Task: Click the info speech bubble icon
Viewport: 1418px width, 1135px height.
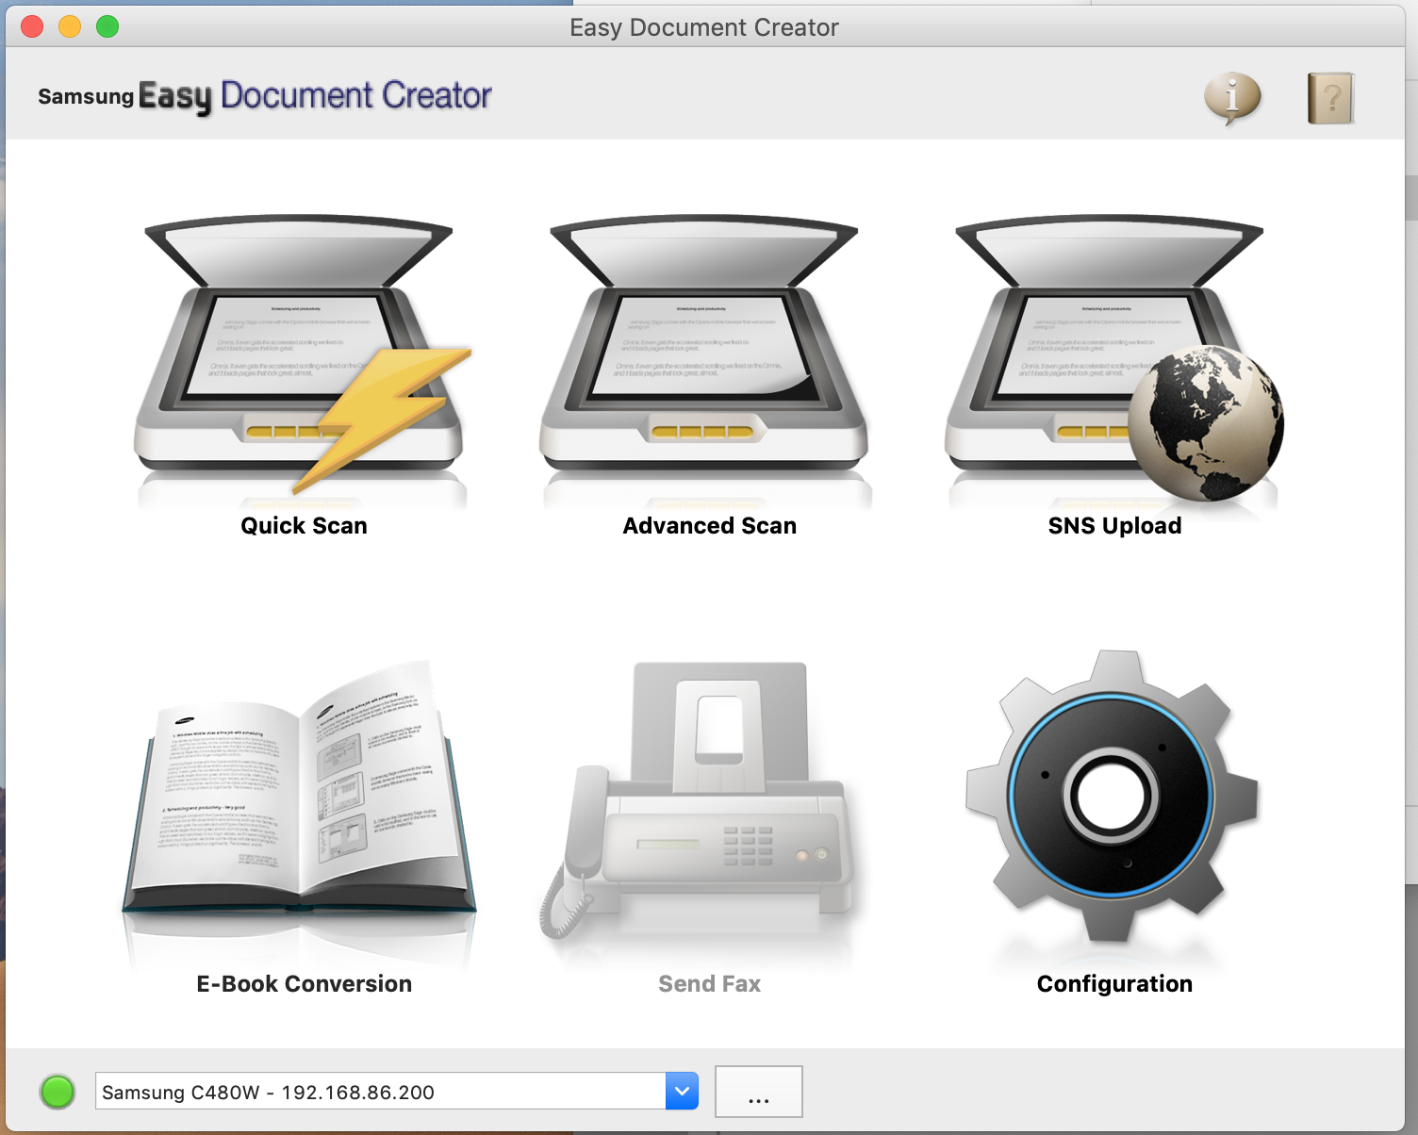Action: [1232, 98]
